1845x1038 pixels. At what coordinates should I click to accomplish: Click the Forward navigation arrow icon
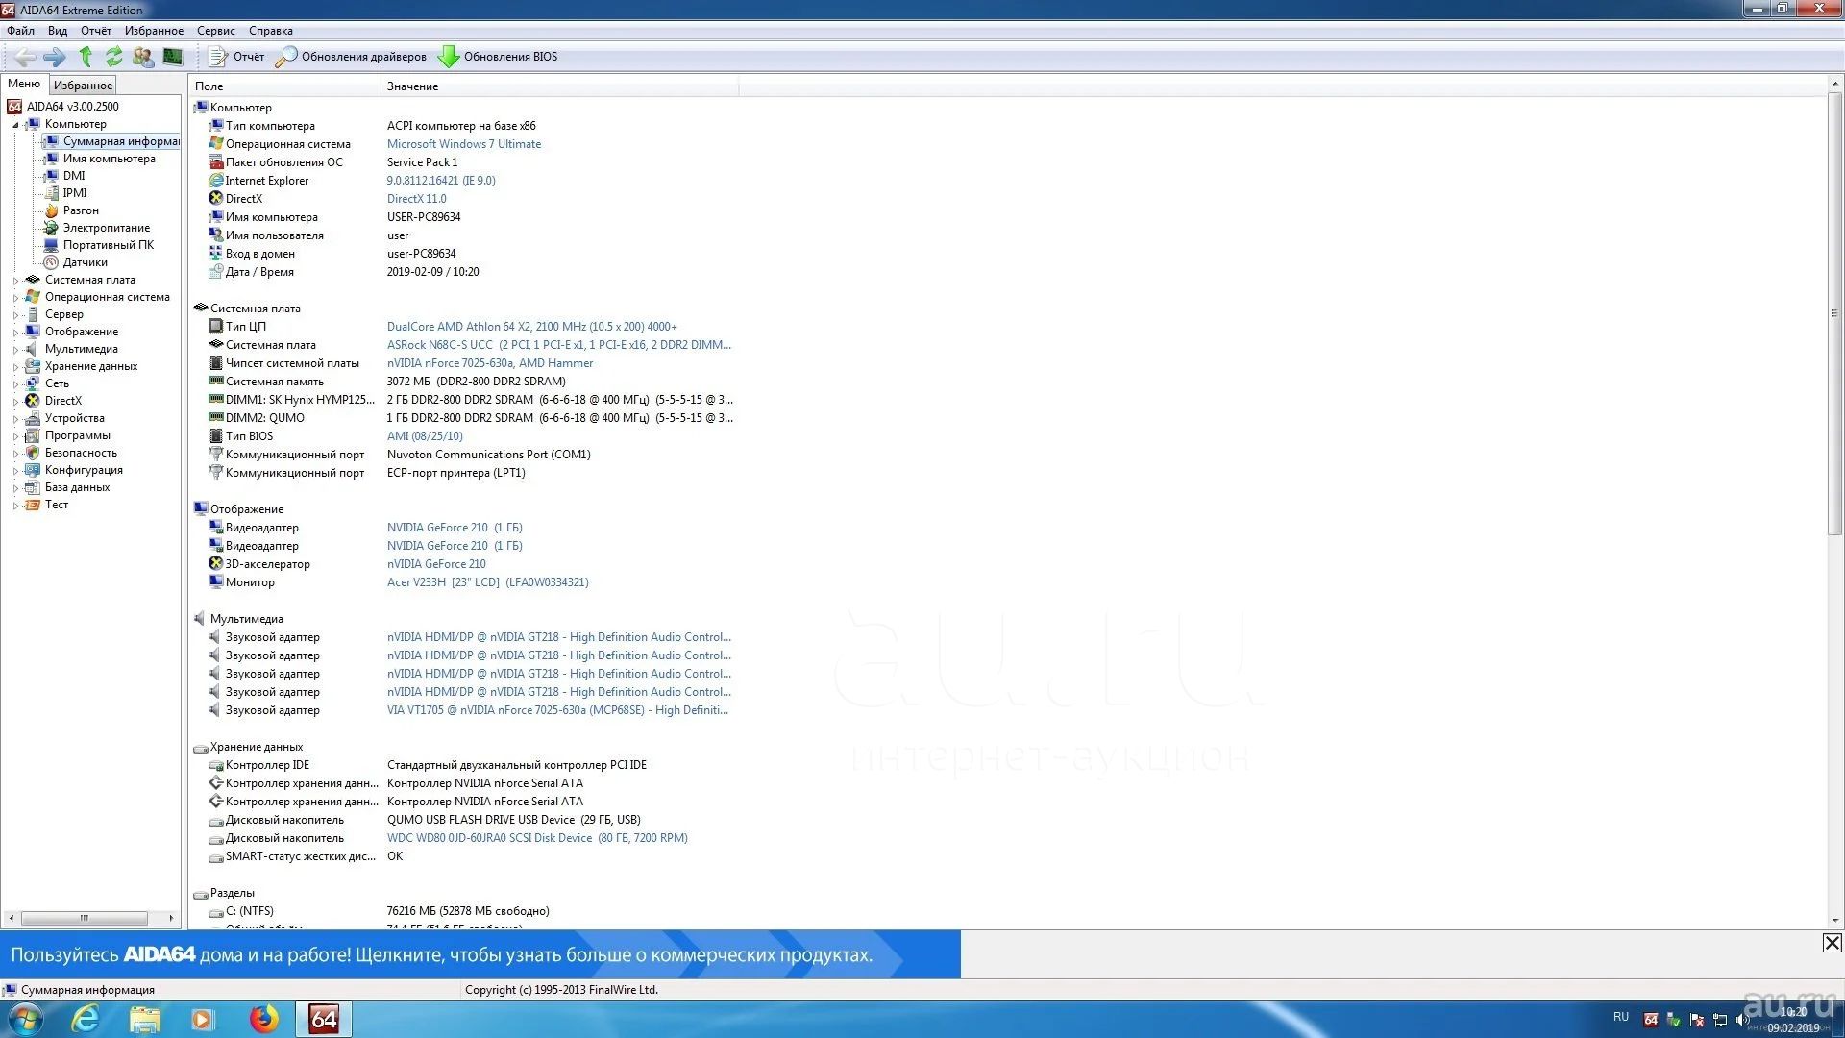click(55, 57)
